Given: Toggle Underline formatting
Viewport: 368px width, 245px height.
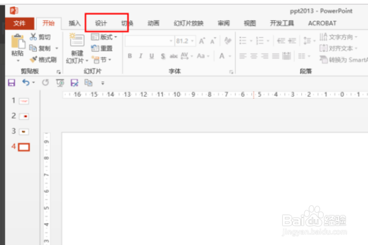Looking at the screenshot, I should tap(151, 56).
